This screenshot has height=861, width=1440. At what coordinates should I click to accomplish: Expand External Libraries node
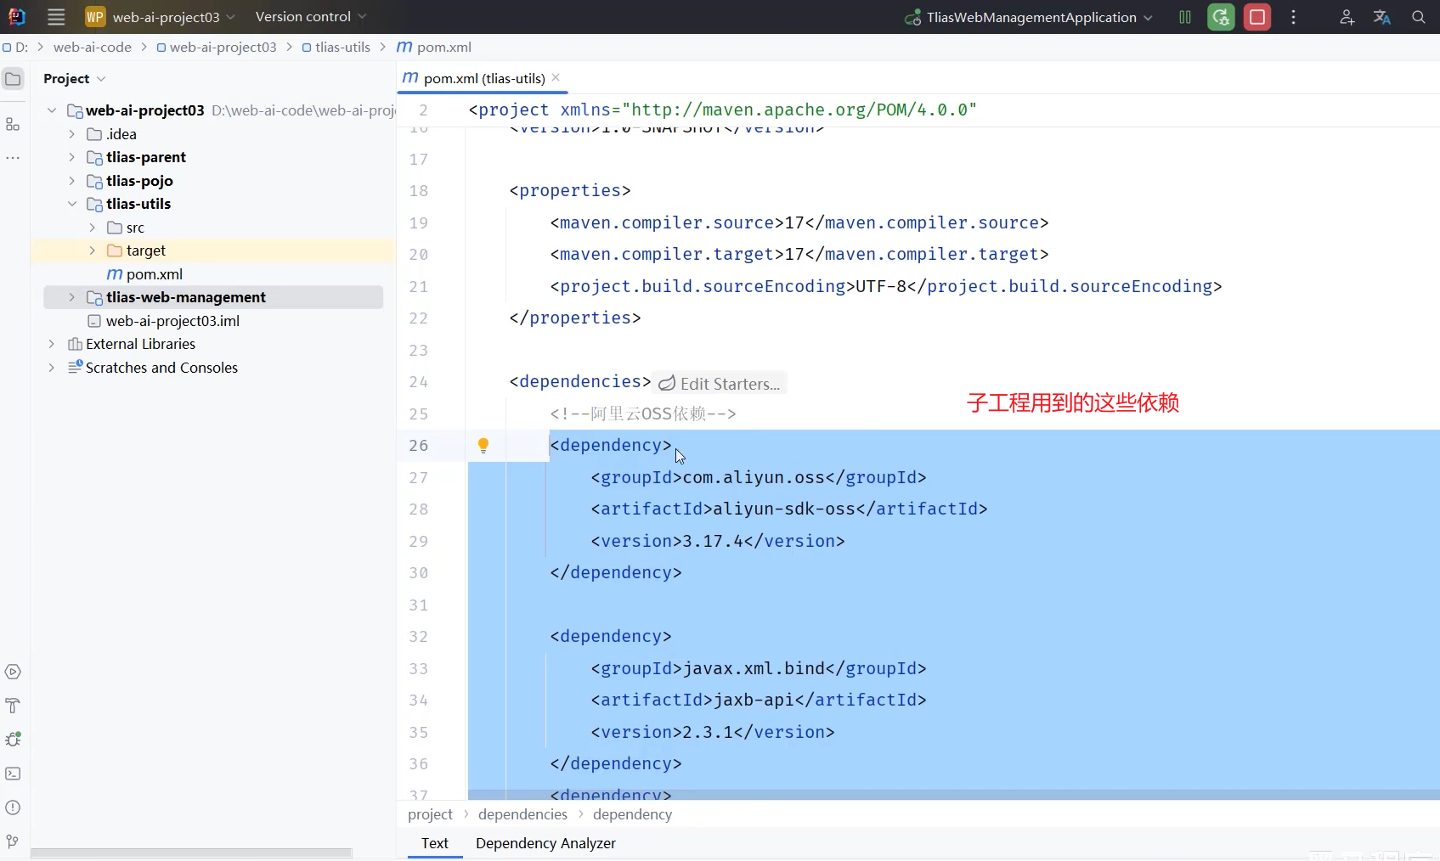52,344
